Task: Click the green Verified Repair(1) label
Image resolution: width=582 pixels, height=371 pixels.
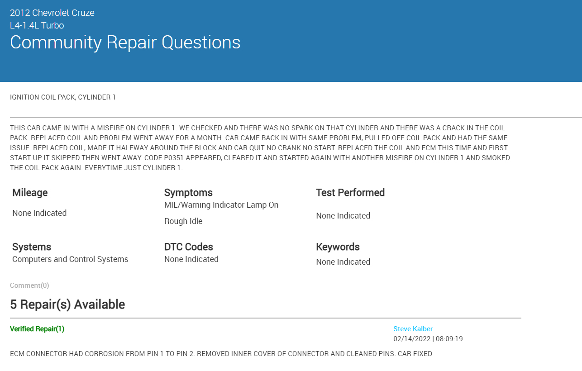Action: point(37,329)
